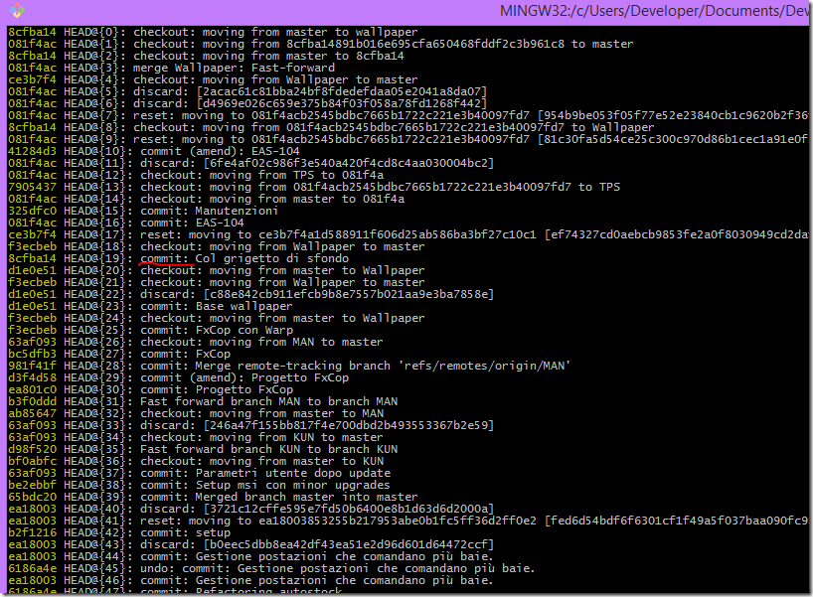813x597 pixels.
Task: Click 'Merged branch master into master' commit line
Action: click(306, 497)
